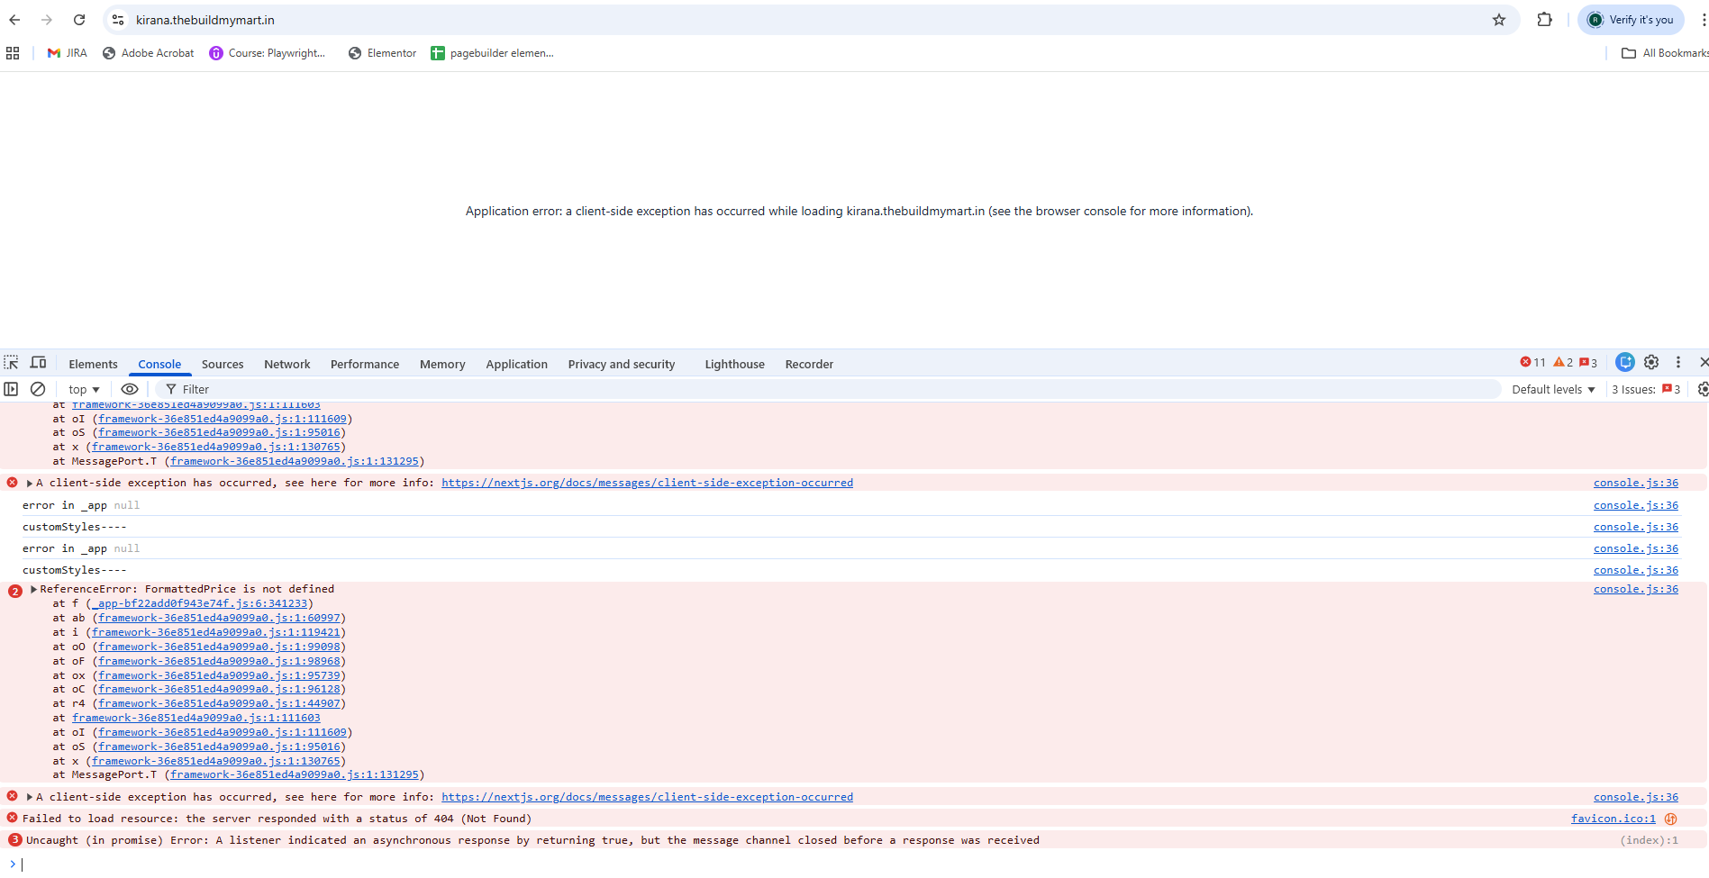The image size is (1709, 878).
Task: Click the address bar showing kirana.thebuildmymart.in
Action: pyautogui.click(x=811, y=20)
